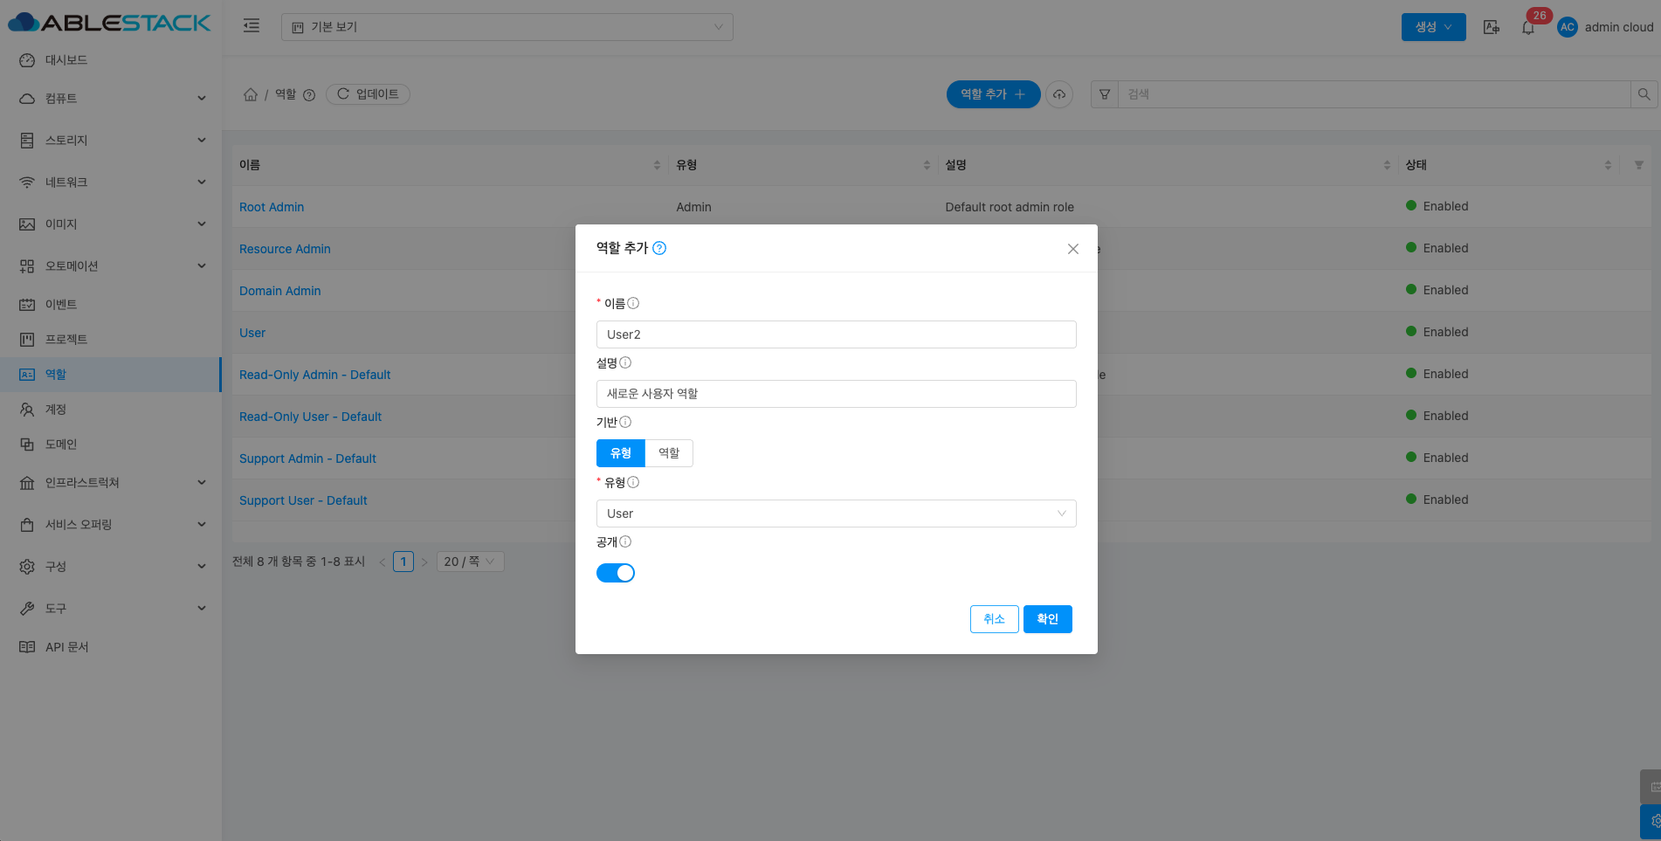1661x841 pixels.
Task: Click the 역할 추가 button
Action: point(993,94)
